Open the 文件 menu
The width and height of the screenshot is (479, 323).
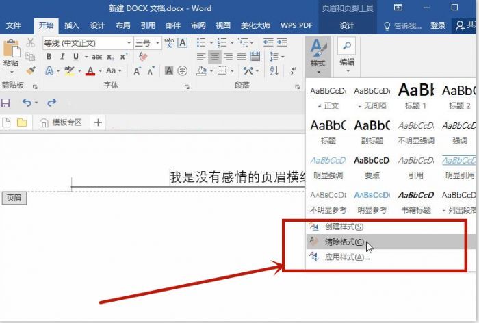pyautogui.click(x=13, y=26)
